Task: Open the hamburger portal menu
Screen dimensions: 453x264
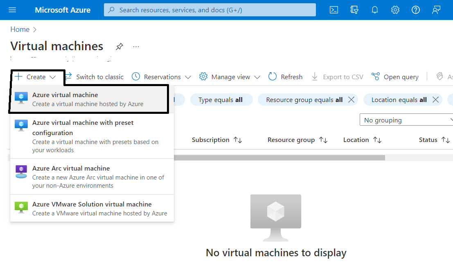Action: [x=12, y=10]
